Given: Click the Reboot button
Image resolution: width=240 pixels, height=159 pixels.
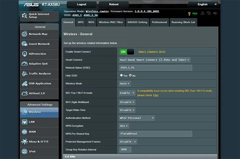Looking at the screenshot, I should 114,4.
